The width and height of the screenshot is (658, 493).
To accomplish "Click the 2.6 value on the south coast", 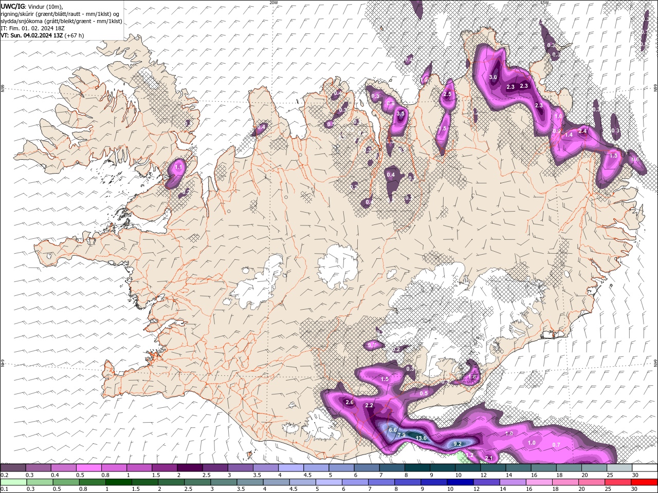I will (x=350, y=402).
